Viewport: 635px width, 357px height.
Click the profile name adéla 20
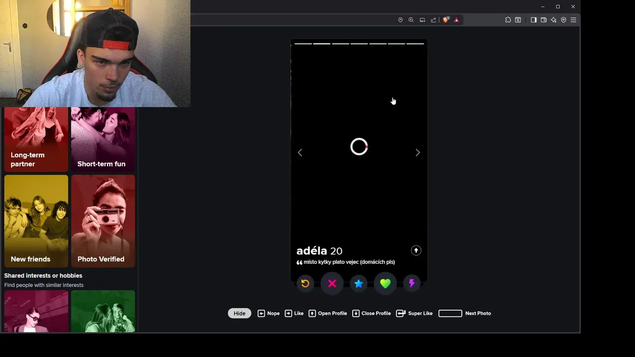point(319,251)
